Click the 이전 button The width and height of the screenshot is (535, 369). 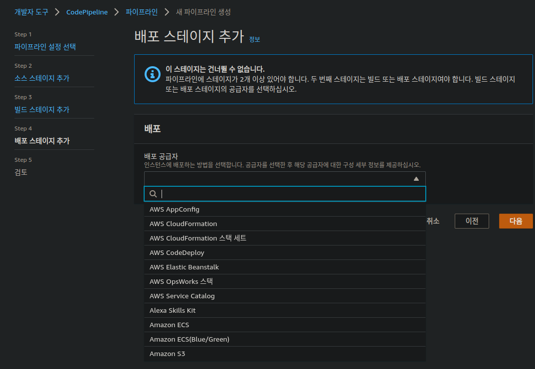coord(472,221)
